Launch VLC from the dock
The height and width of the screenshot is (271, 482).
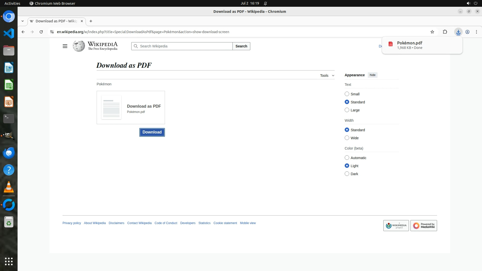9,187
